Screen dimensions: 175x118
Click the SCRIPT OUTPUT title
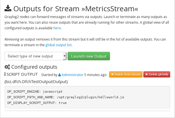pyautogui.click(x=22, y=74)
